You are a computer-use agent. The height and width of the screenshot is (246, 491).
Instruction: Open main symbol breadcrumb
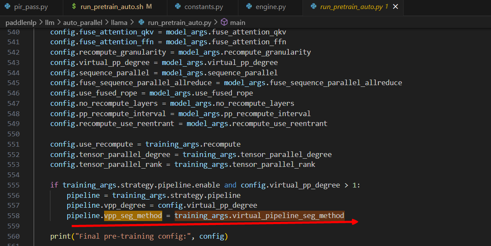pyautogui.click(x=238, y=22)
